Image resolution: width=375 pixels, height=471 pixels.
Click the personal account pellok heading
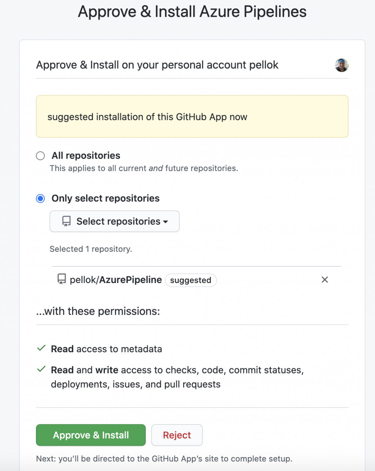click(157, 65)
